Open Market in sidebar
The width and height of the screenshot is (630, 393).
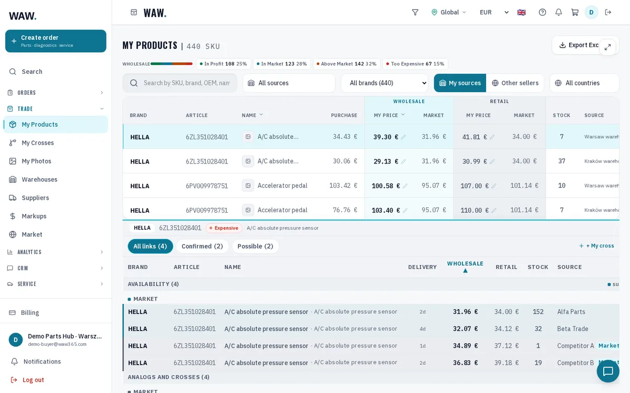point(56,234)
